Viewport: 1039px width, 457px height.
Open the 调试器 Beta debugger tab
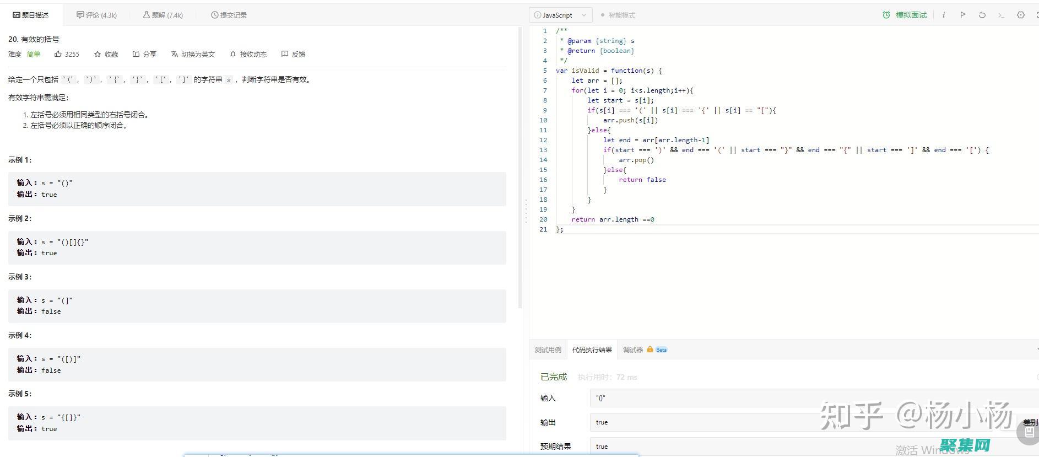[x=644, y=350]
